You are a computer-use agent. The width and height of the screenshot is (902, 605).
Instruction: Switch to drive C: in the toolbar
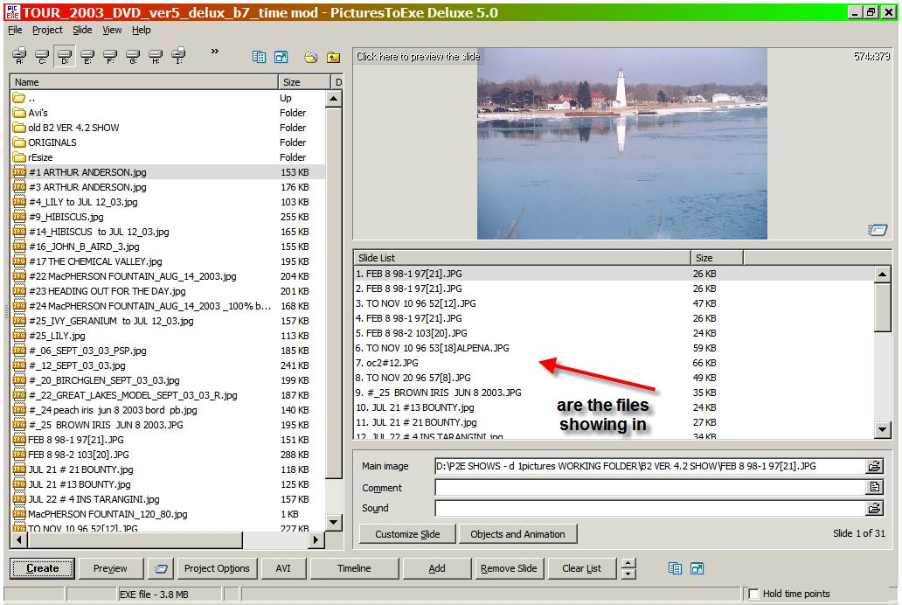[42, 57]
